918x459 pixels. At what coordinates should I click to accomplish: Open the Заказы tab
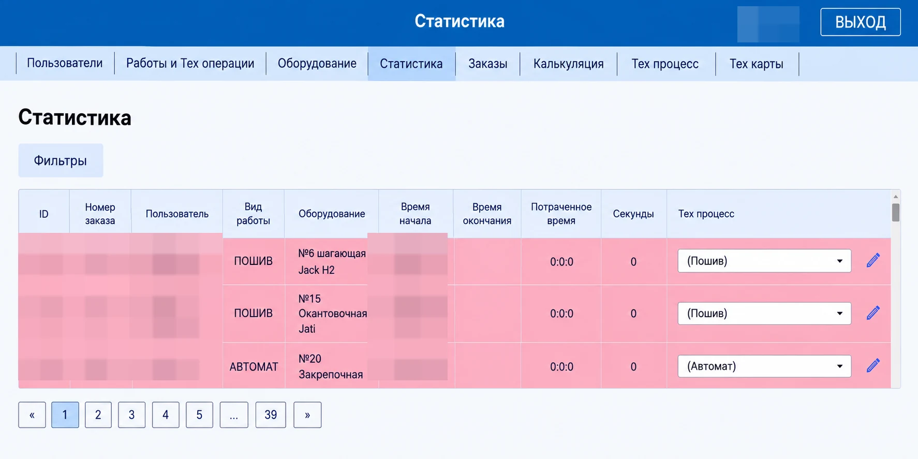coord(487,64)
